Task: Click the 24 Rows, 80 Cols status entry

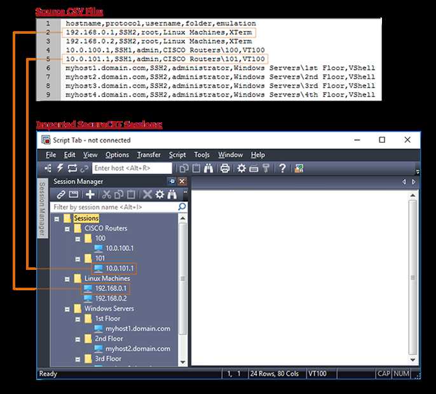Action: (x=275, y=374)
